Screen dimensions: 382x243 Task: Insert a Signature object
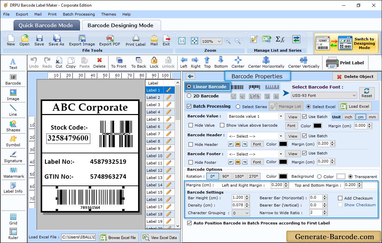coord(13,157)
